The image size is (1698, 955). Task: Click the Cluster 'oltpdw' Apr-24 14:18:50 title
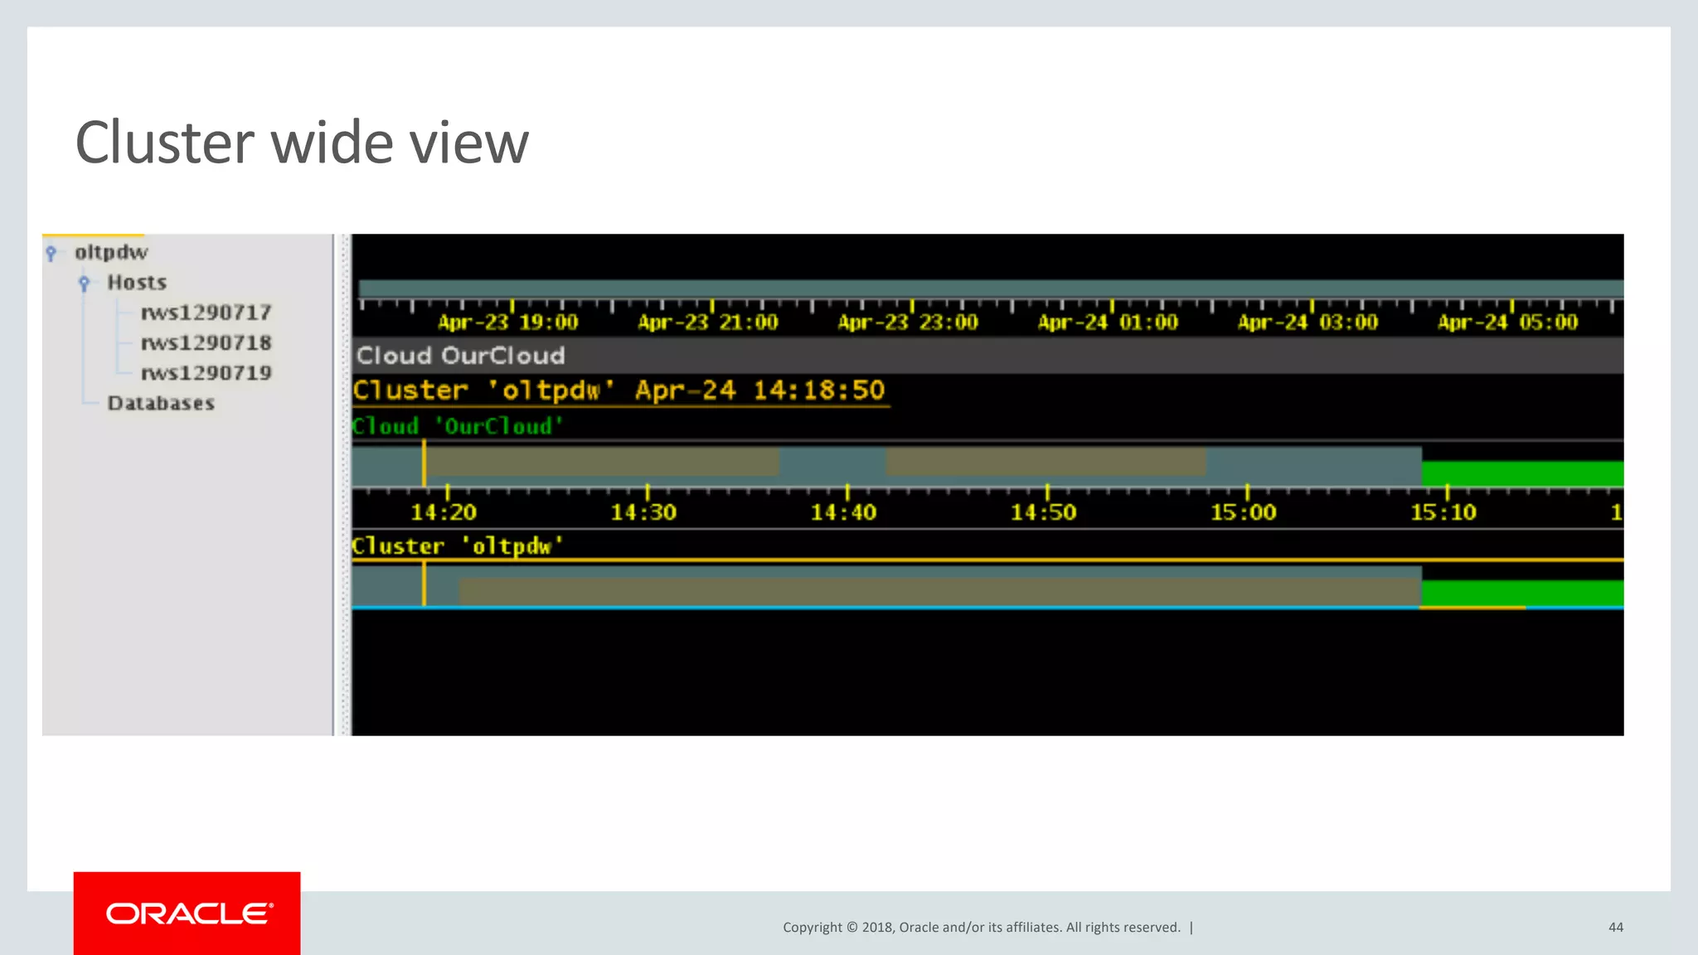(x=619, y=390)
